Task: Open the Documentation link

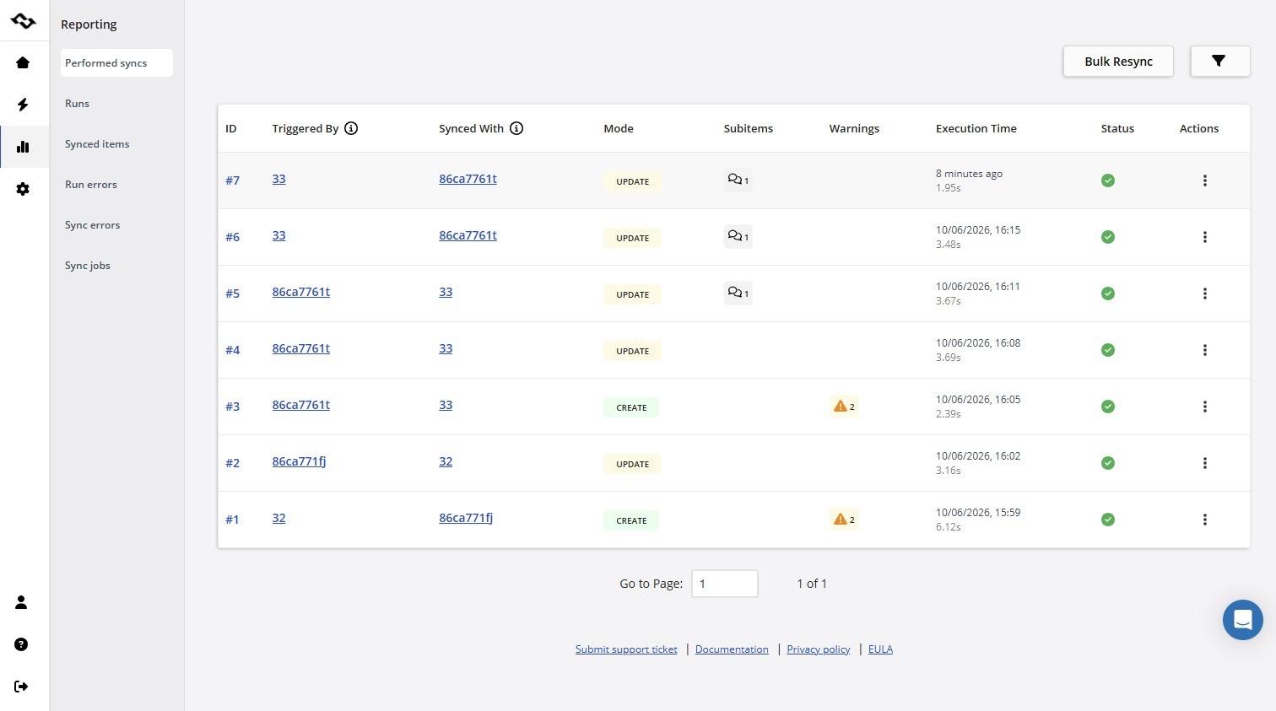Action: point(732,649)
